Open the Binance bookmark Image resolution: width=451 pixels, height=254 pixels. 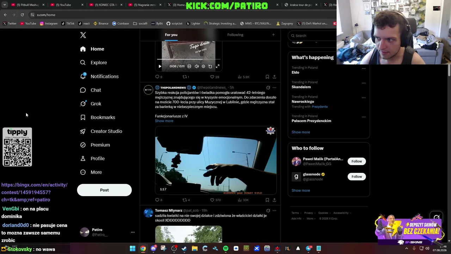tap(100, 24)
